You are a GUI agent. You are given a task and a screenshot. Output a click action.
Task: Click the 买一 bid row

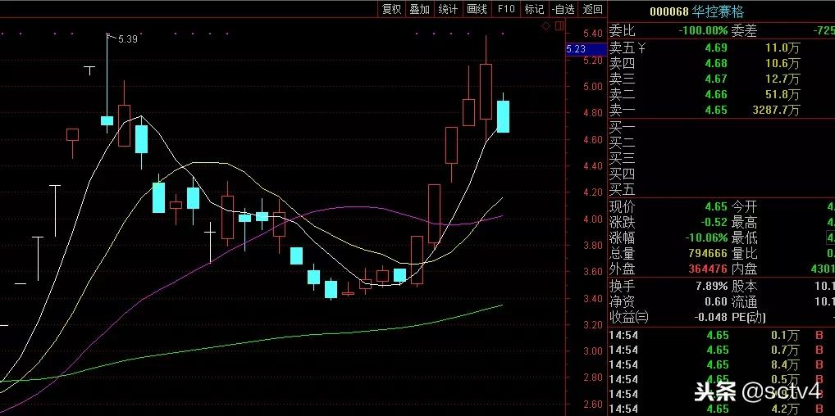722,127
